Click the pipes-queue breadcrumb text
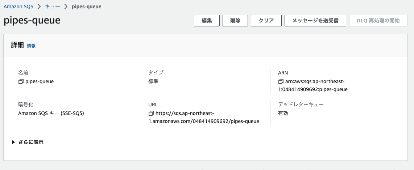 coord(86,7)
